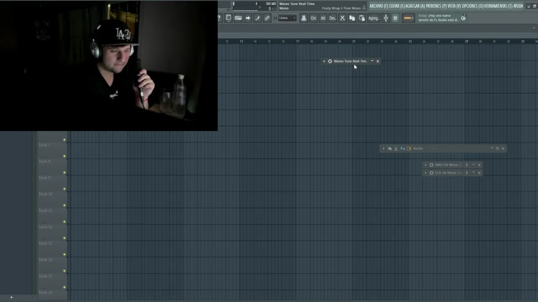Click the CLA-2A Mono gear icon
538x302 pixels.
click(x=431, y=173)
